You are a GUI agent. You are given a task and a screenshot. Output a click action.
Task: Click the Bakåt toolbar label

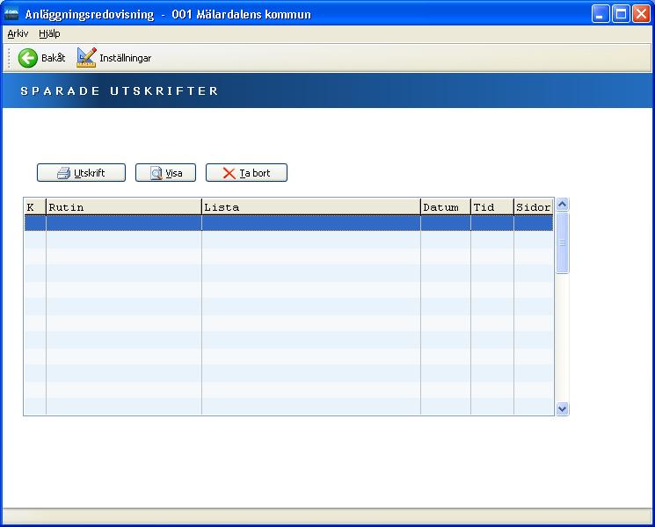54,58
